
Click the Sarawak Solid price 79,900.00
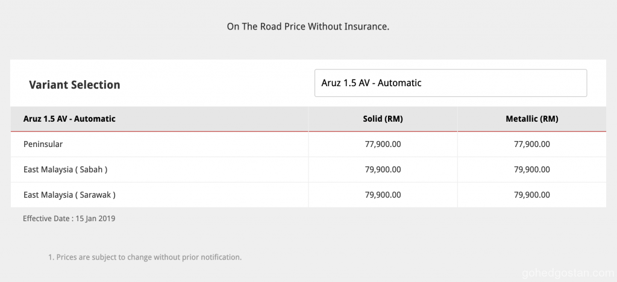click(383, 195)
